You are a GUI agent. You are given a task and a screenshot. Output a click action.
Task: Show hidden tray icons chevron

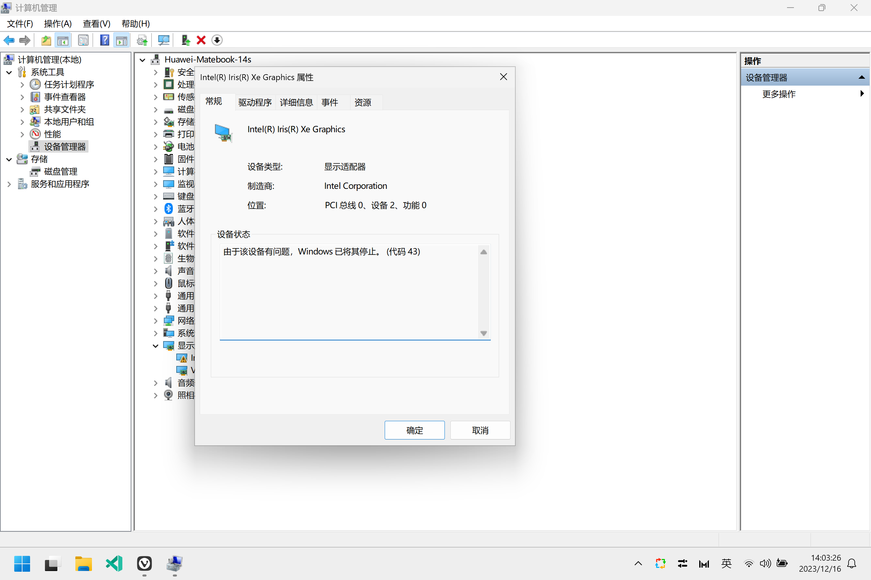click(x=638, y=564)
